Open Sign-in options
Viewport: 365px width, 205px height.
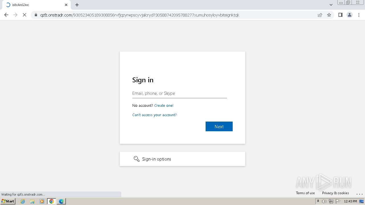[x=182, y=159]
